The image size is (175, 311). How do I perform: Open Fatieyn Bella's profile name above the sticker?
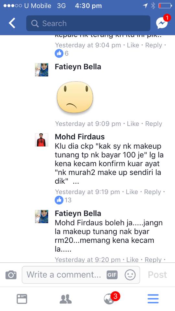tap(78, 67)
